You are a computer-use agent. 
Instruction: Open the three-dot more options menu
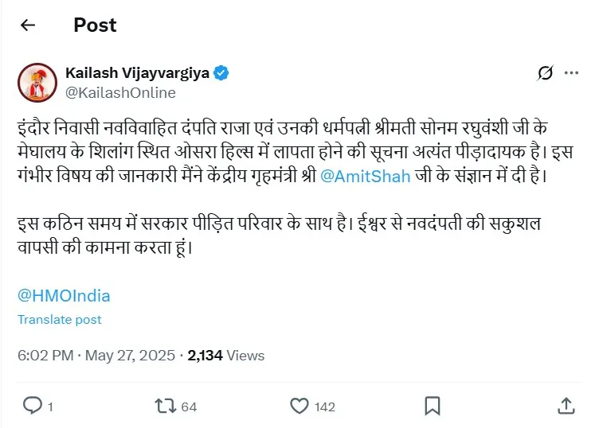(571, 73)
